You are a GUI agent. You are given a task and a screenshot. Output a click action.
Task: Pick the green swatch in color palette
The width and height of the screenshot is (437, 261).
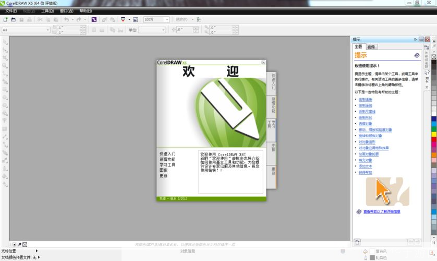(434, 129)
